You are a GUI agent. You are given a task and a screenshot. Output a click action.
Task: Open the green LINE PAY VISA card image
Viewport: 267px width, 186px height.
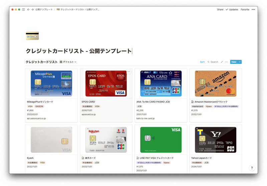pyautogui.click(x=161, y=140)
